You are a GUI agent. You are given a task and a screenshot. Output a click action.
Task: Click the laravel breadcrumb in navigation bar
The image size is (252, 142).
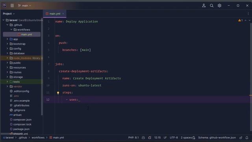pyautogui.click(x=8, y=138)
